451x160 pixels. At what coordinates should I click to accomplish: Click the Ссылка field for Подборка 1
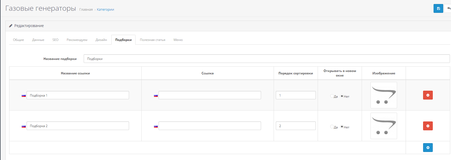coord(210,95)
